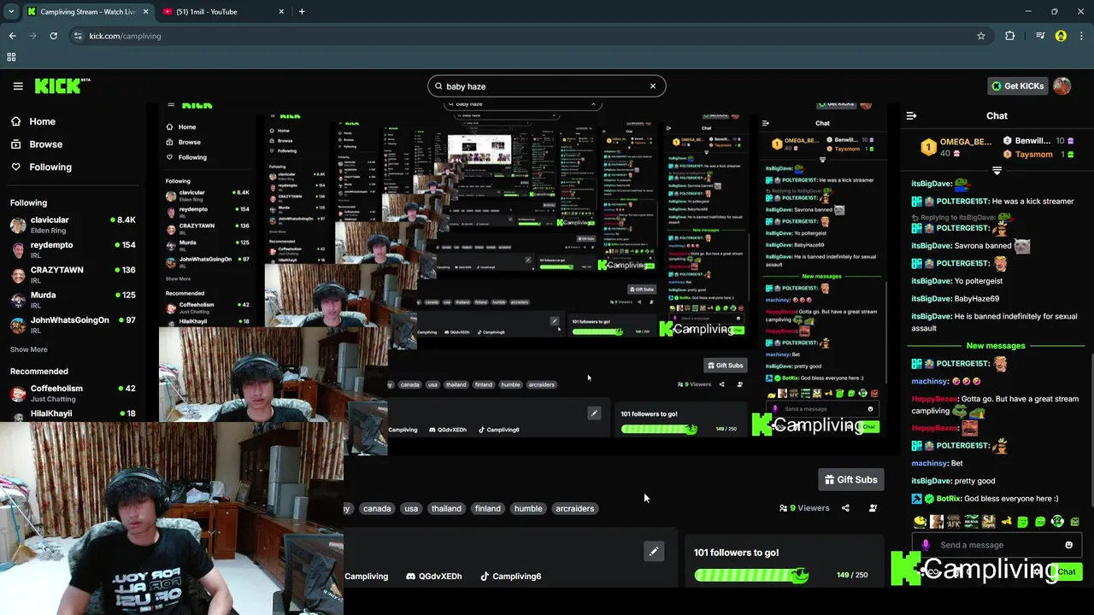Click BotRix username in chat
The image size is (1094, 615).
coord(949,499)
